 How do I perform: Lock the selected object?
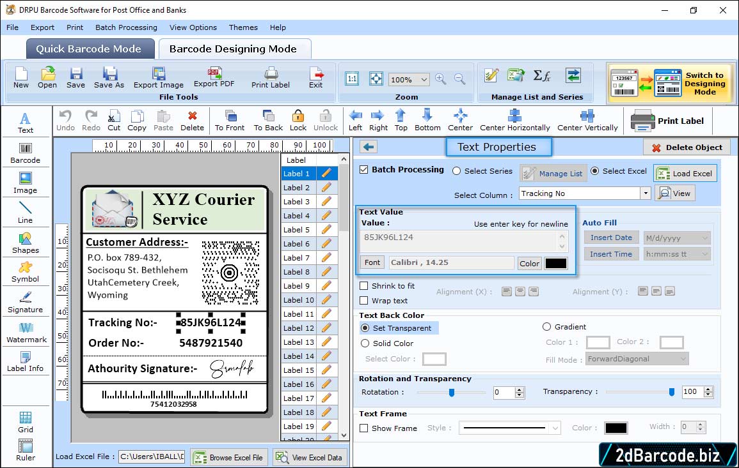point(298,121)
